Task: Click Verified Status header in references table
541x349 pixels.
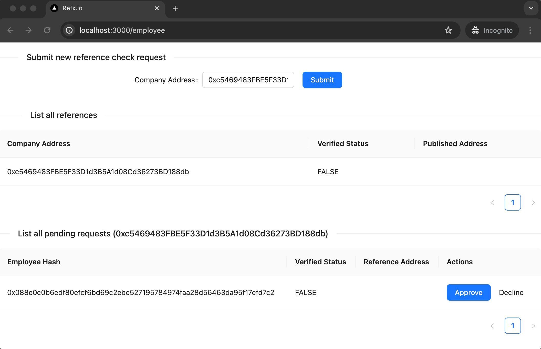Action: (362, 144)
